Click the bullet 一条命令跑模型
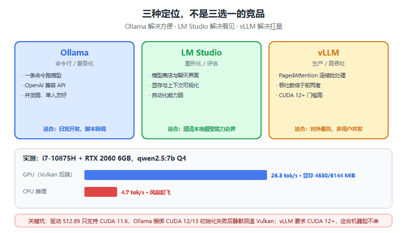 (42, 75)
